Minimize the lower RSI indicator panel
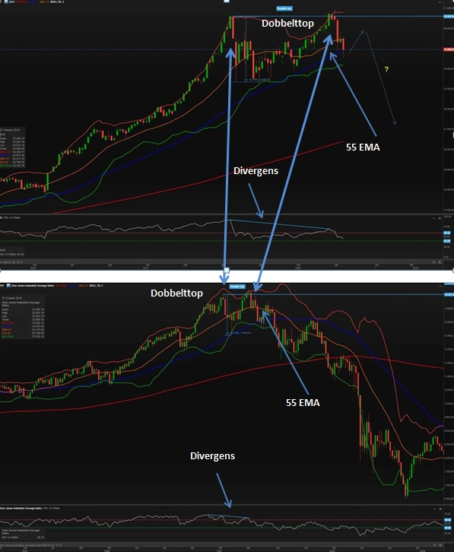 (435, 509)
